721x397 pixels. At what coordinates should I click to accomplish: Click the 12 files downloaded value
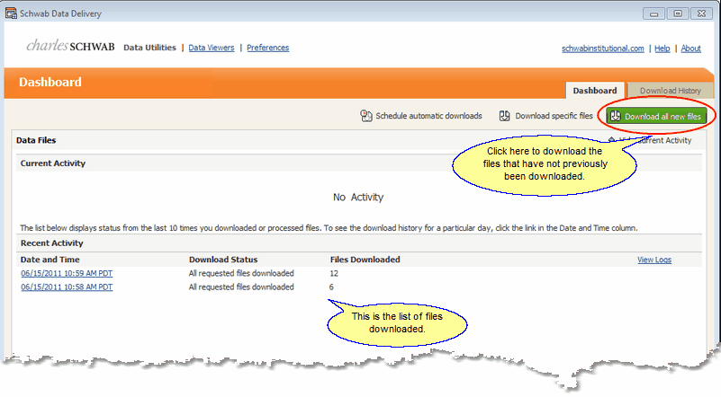pos(334,274)
